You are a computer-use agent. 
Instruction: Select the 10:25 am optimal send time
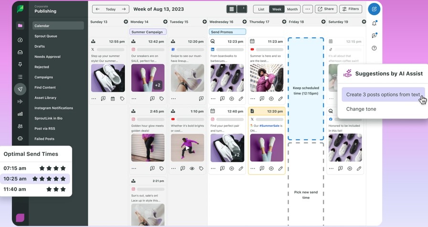tap(36, 179)
